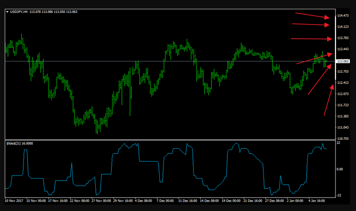Select the 112.753 price scale label
356x211 pixels.
(343, 71)
